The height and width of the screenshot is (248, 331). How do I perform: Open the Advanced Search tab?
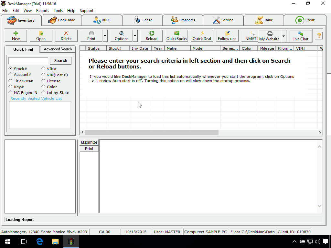pos(58,49)
